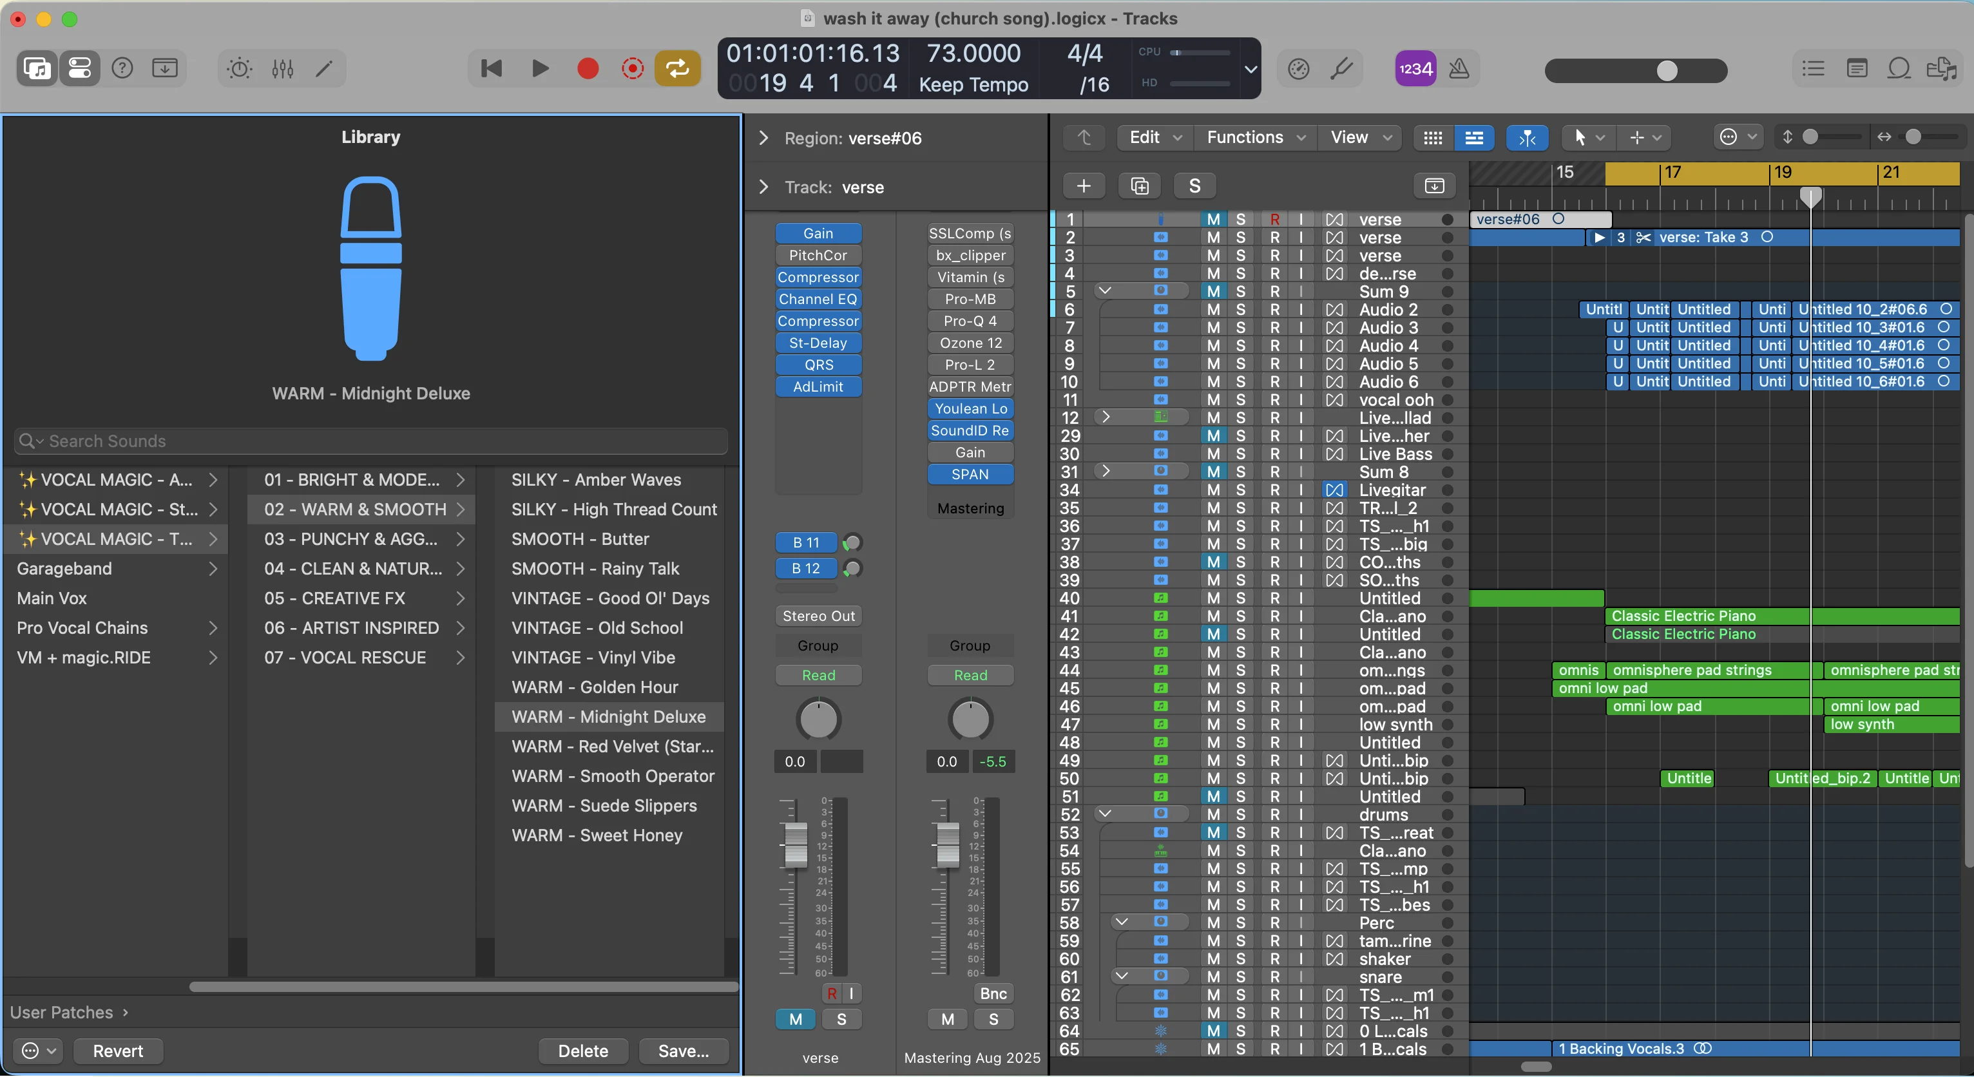Open the Edit menu in the Tracks area
The image size is (1974, 1077).
(1153, 138)
